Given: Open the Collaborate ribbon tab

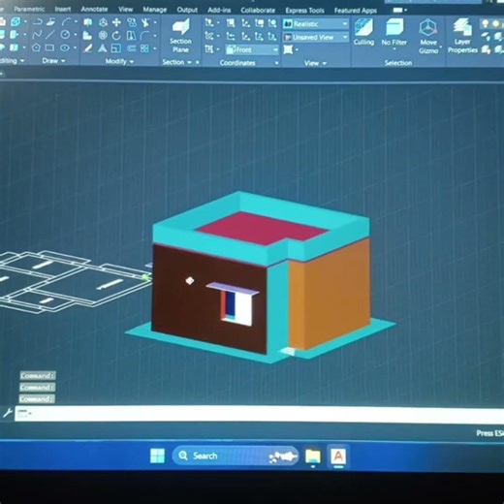Looking at the screenshot, I should 258,11.
